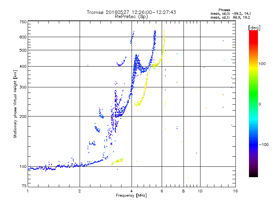Image resolution: width=277 pixels, height=208 pixels.
Task: Select the "mean, sd,X: 86.9, 18.2" line
Action: pyautogui.click(x=230, y=17)
